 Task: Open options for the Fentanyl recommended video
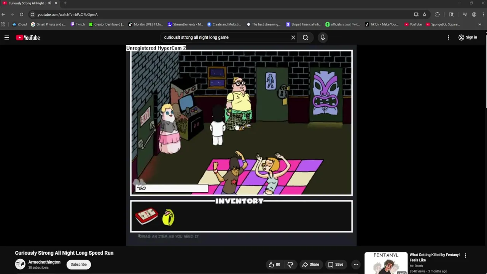(465, 256)
